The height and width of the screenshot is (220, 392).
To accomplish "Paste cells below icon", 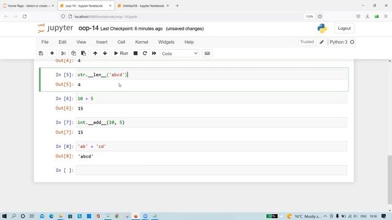I will coord(83,53).
